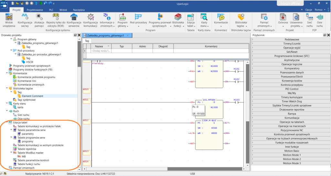Expand the Podstawowe toolbox category
Screen dimensions: 331x176
click(291, 39)
